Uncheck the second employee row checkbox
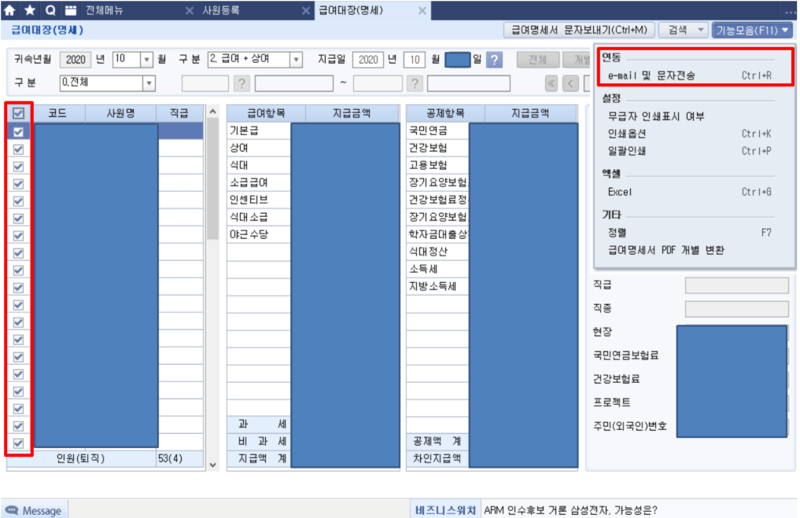 coord(18,149)
